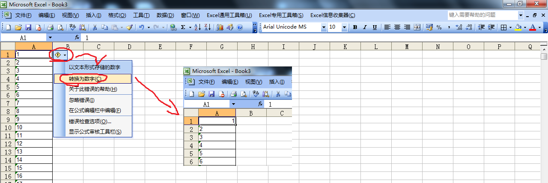Show the Drawing toolbar
548x183 pixels.
pos(230,27)
